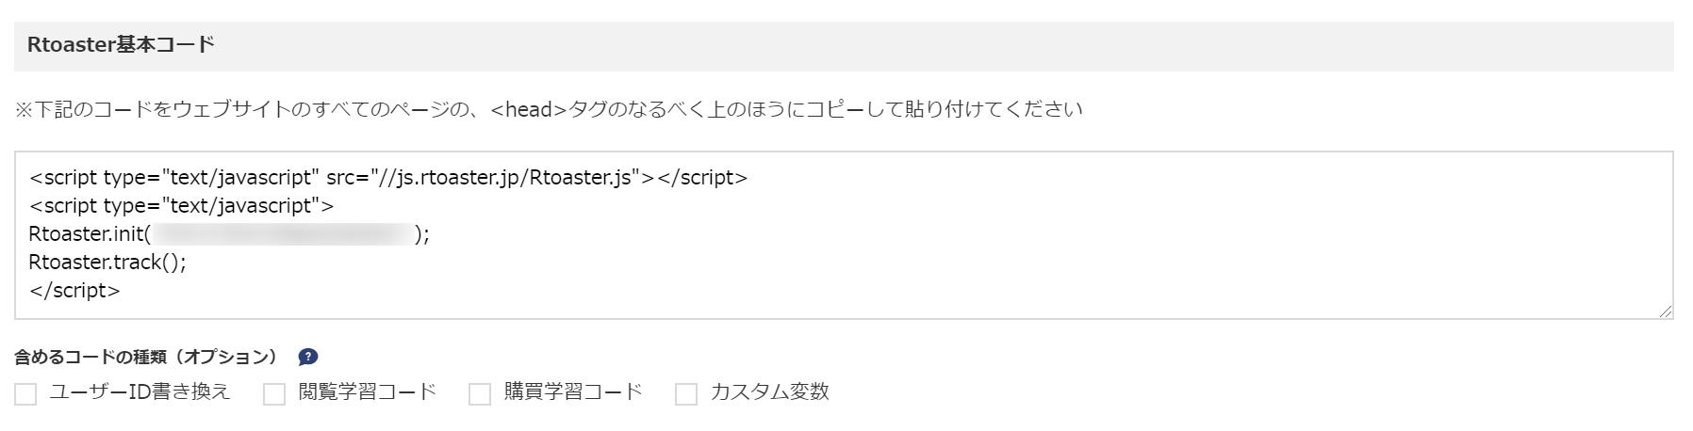Image resolution: width=1693 pixels, height=431 pixels.
Task: Enable the ユーザーID書き換え checkbox
Action: click(25, 393)
